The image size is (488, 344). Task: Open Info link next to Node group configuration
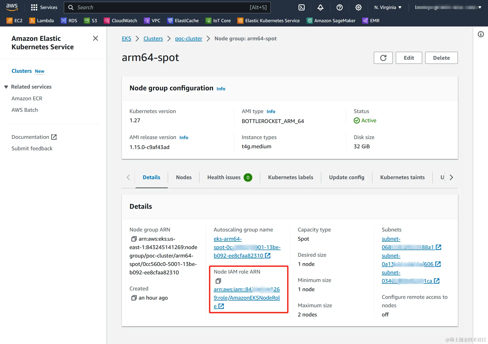[x=221, y=89]
